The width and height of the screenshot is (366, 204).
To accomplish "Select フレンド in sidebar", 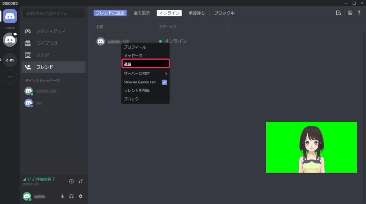I will click(x=54, y=67).
